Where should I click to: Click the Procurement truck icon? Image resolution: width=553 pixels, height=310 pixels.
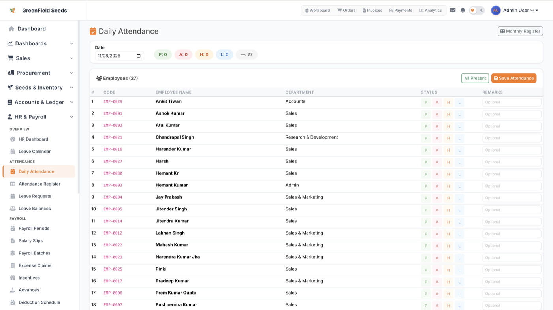11,73
